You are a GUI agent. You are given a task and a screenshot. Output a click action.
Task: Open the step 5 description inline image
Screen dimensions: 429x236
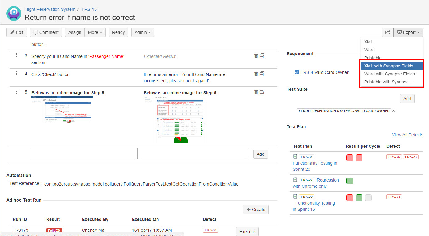pos(62,109)
